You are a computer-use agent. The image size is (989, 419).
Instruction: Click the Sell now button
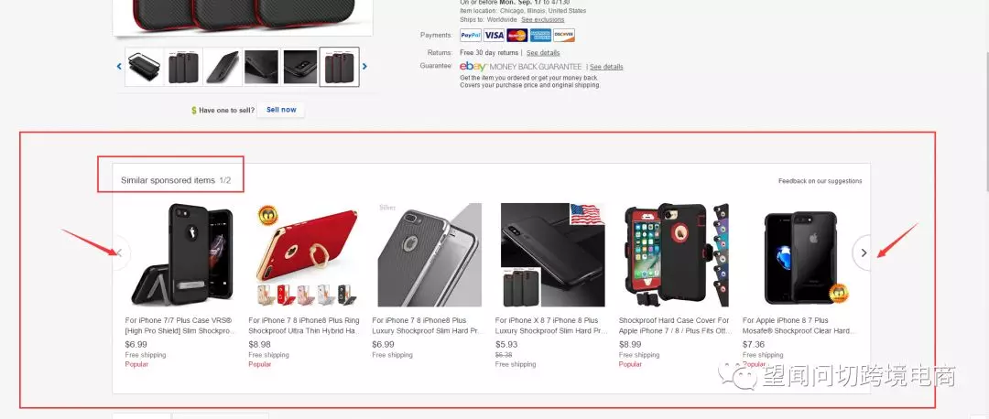(x=281, y=110)
